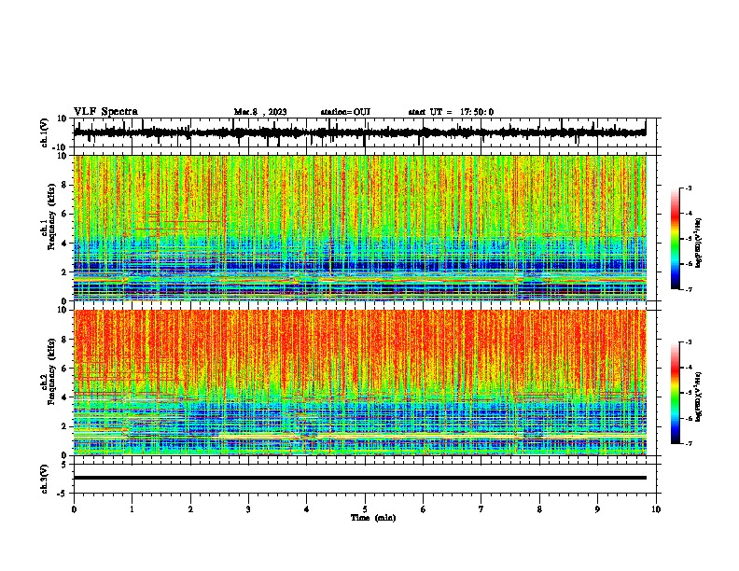Click the ch.1 frequency tick '2'
The width and height of the screenshot is (739, 571).
64,272
